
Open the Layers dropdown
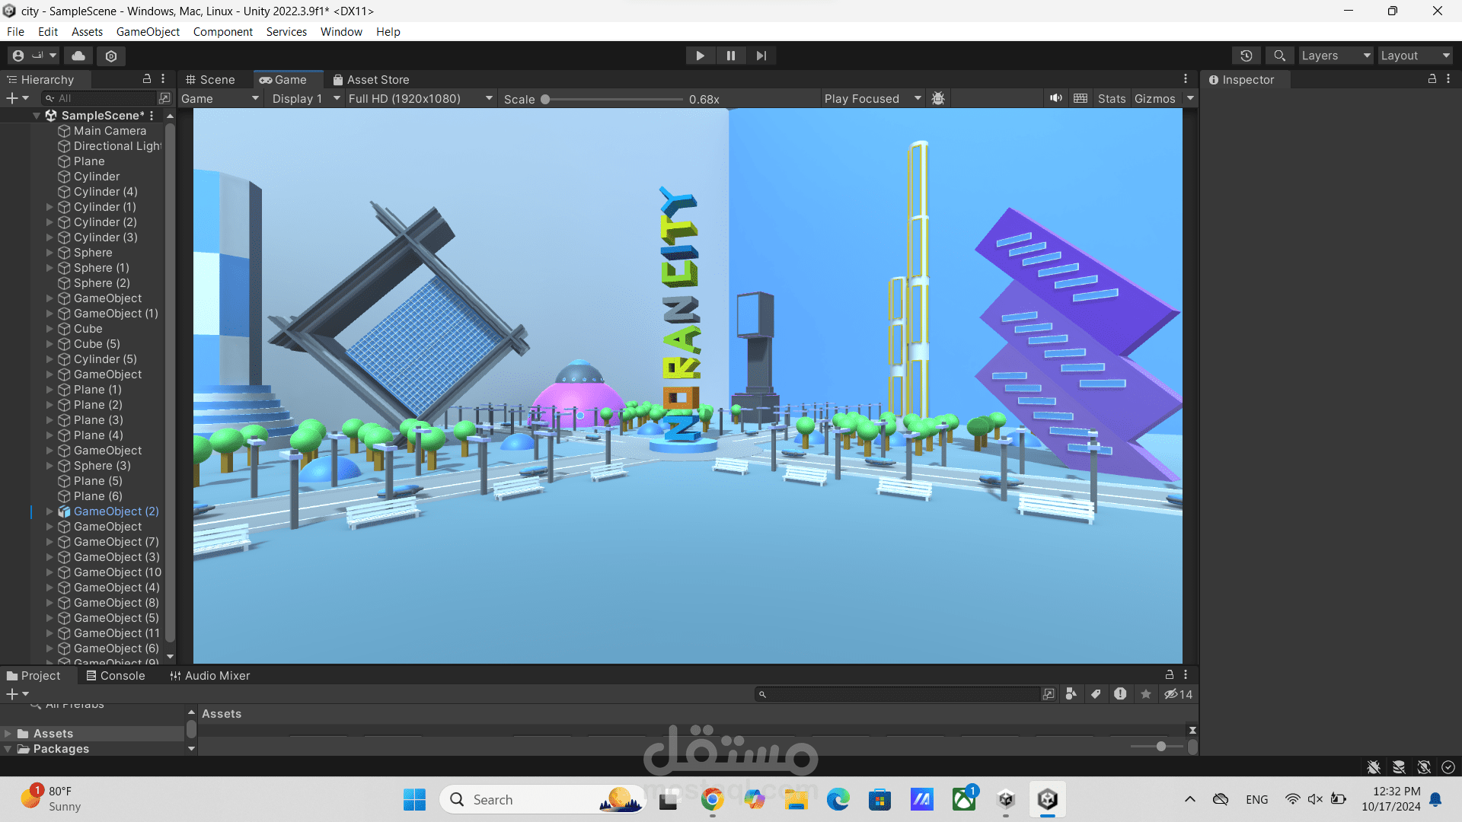tap(1336, 56)
